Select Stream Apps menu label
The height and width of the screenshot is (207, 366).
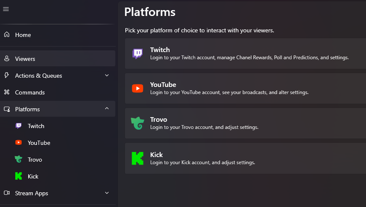tap(32, 193)
